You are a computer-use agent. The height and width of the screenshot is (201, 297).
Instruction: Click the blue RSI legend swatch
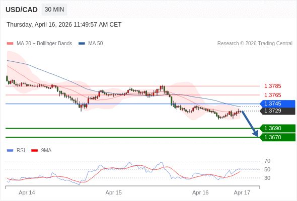tap(10, 151)
